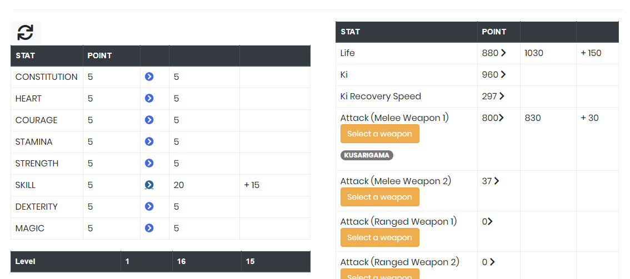
Task: Click the MAGIC row arrow icon
Action: pos(149,228)
